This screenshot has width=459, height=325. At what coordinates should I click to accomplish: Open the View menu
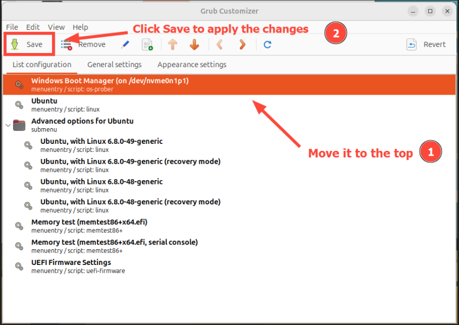56,27
